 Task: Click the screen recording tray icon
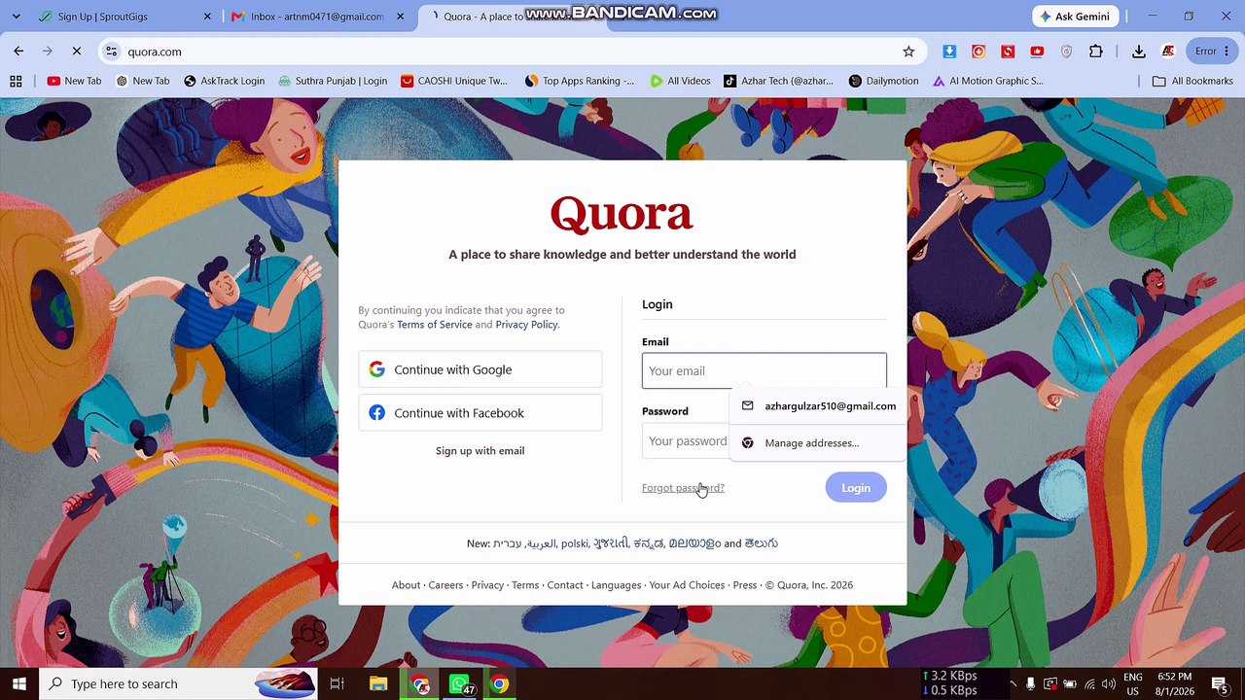pyautogui.click(x=1050, y=684)
